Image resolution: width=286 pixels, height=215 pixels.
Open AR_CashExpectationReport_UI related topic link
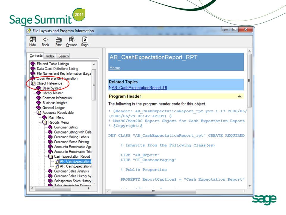(x=139, y=88)
